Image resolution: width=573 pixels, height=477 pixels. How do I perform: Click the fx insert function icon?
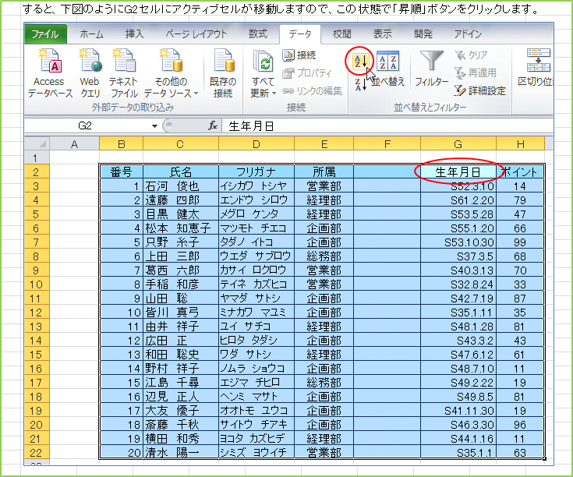212,125
